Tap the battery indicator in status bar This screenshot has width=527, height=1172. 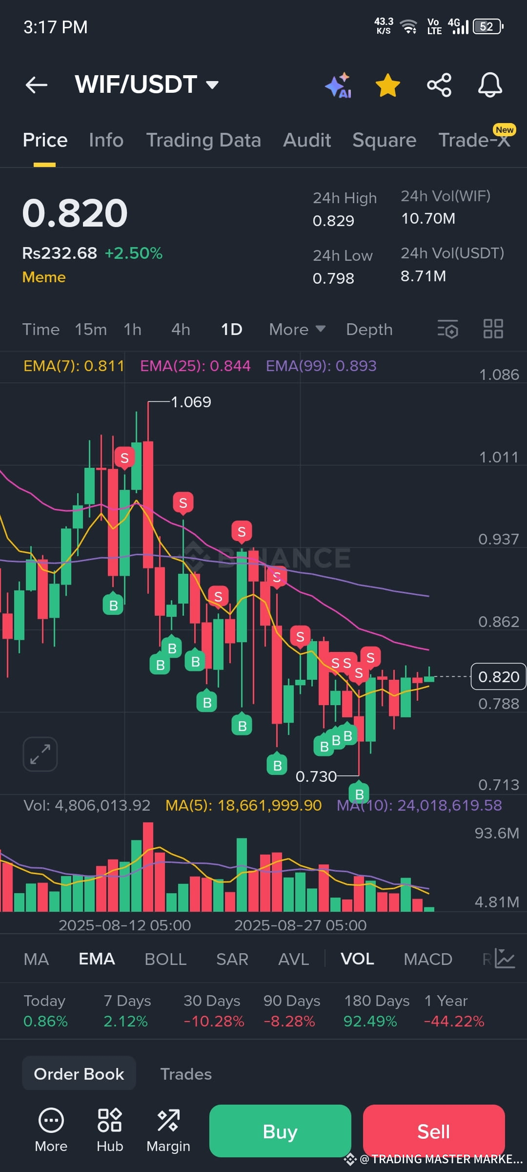488,26
